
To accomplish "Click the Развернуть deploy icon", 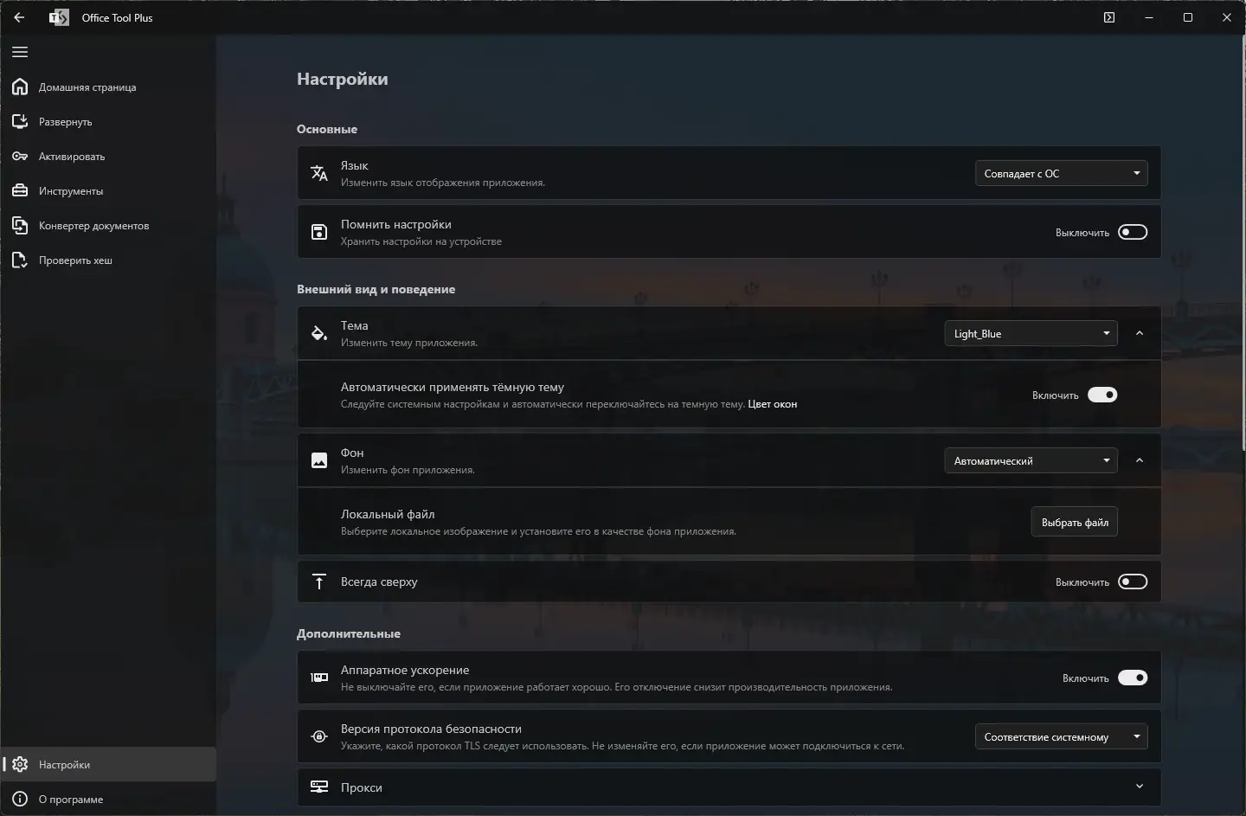I will pyautogui.click(x=20, y=121).
